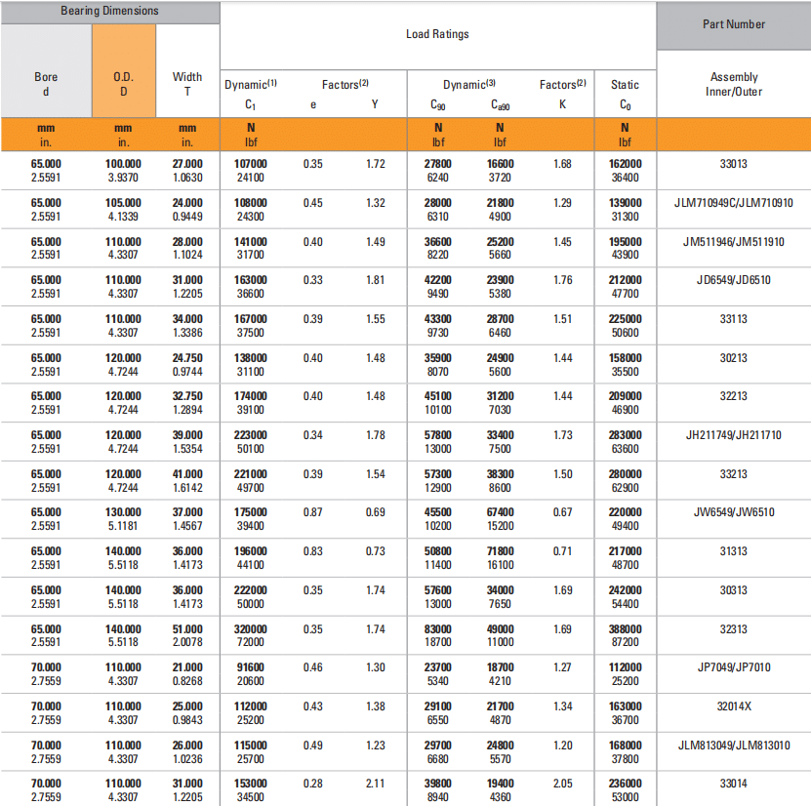Open part number JLM710949C/JLM710910
Image resolution: width=811 pixels, height=806 pixels.
(733, 203)
